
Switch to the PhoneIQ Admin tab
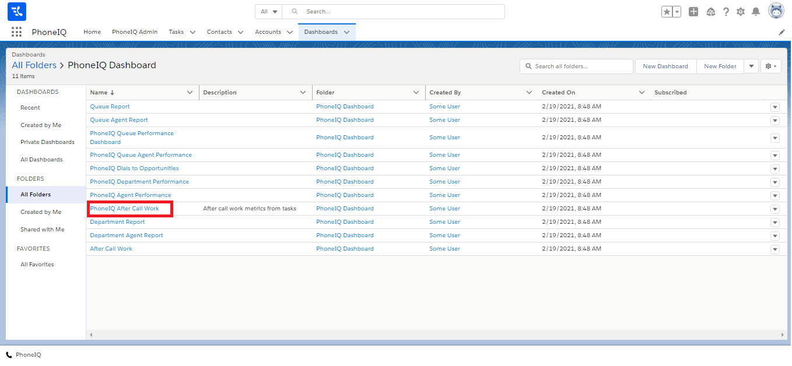[135, 32]
